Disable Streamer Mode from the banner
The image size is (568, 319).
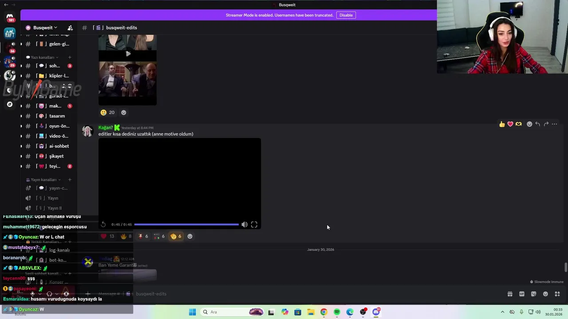(346, 15)
